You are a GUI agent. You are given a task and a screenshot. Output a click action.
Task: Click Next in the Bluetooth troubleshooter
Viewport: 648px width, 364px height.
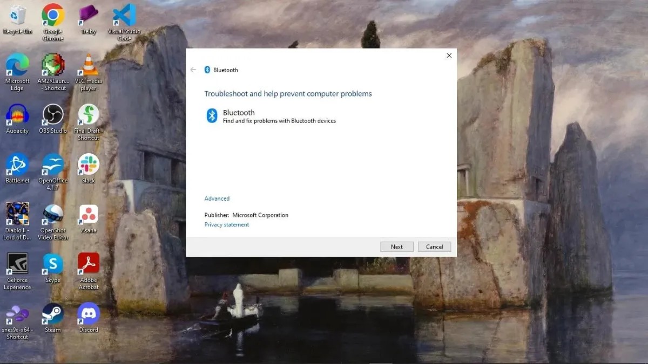click(x=397, y=246)
